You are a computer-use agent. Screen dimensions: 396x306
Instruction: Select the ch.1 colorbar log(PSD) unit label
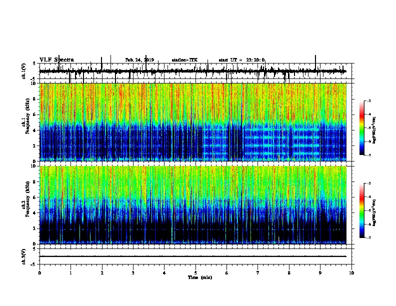tap(374, 130)
